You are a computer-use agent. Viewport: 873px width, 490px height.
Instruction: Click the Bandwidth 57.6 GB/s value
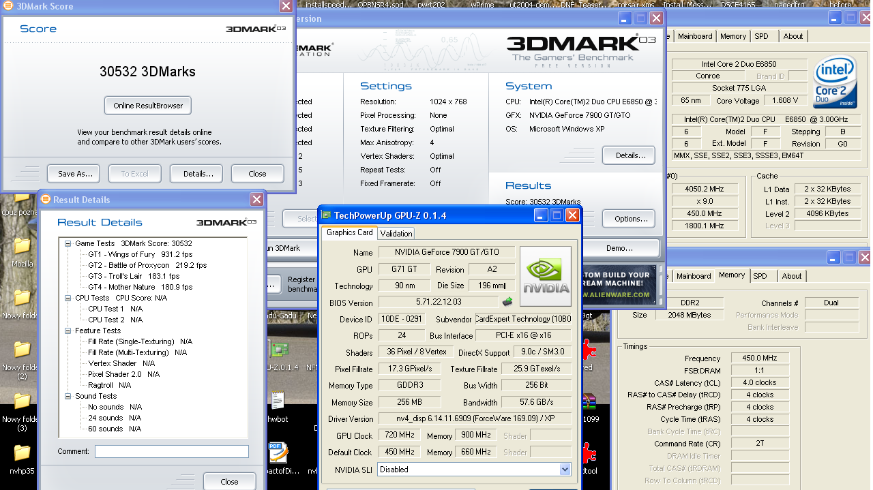(x=537, y=402)
